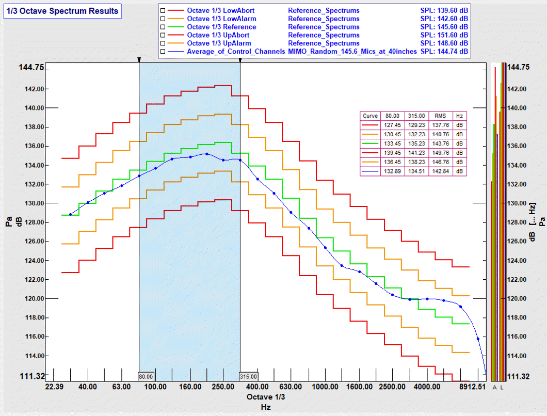
Task: Toggle the Octave 1/3 LowAbort checkbox
Action: 162,10
